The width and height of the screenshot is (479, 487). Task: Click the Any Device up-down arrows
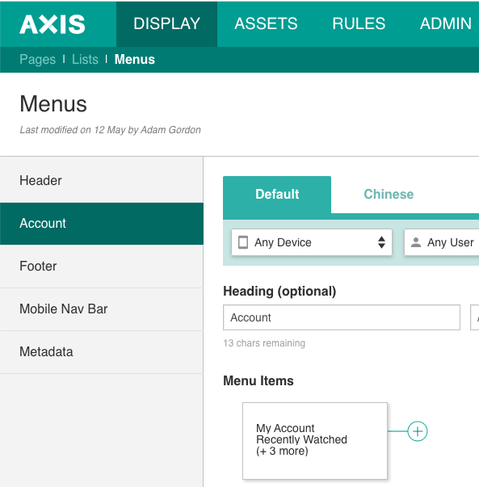[x=381, y=242]
